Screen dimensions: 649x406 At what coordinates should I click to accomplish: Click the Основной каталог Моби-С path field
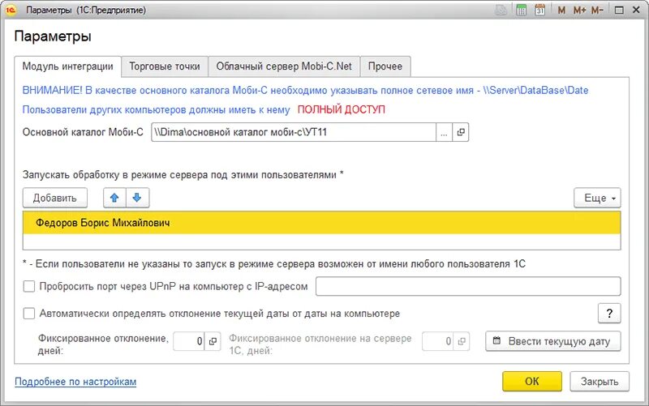(294, 132)
